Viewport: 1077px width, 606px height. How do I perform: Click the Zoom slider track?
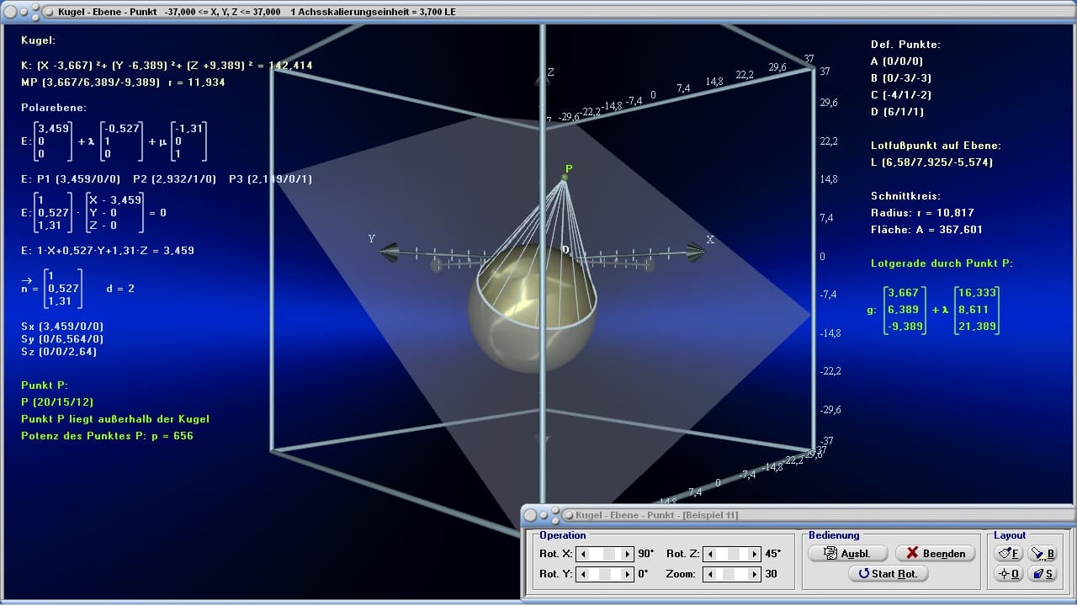click(x=731, y=574)
